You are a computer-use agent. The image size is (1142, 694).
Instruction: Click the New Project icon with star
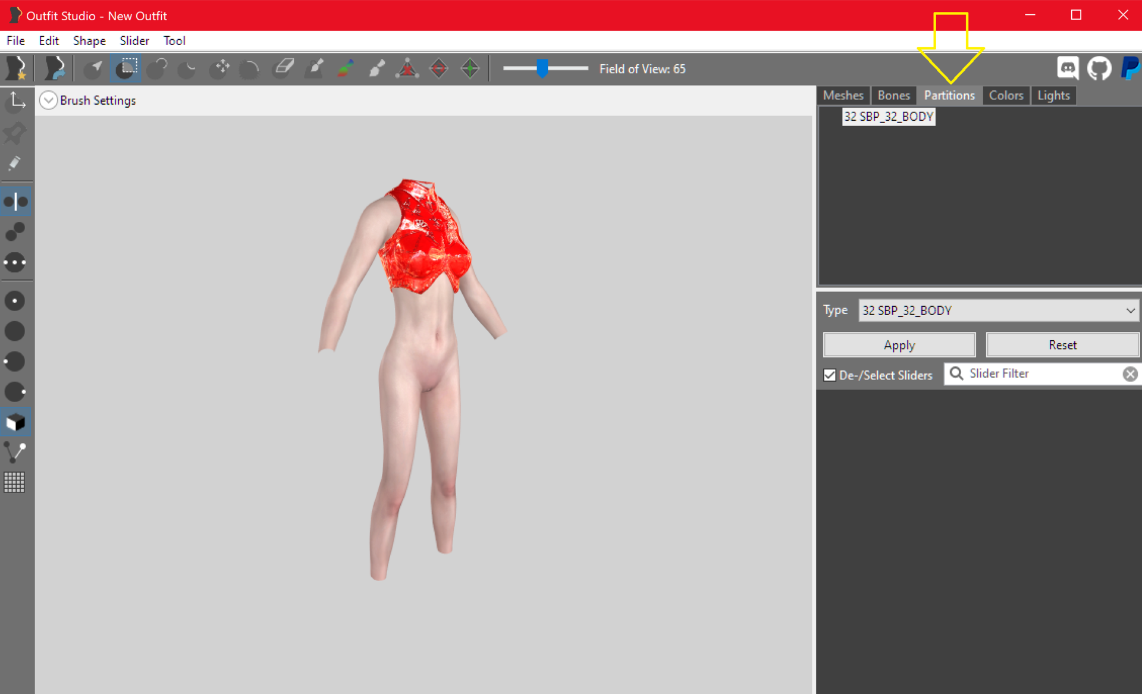pyautogui.click(x=16, y=68)
